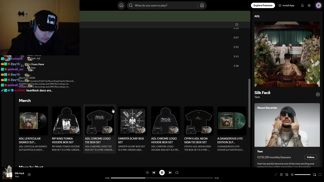
Task: Open the play queue
Action: click(x=281, y=175)
